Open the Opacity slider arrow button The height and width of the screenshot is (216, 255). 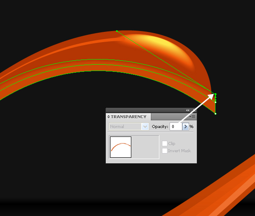[186, 127]
